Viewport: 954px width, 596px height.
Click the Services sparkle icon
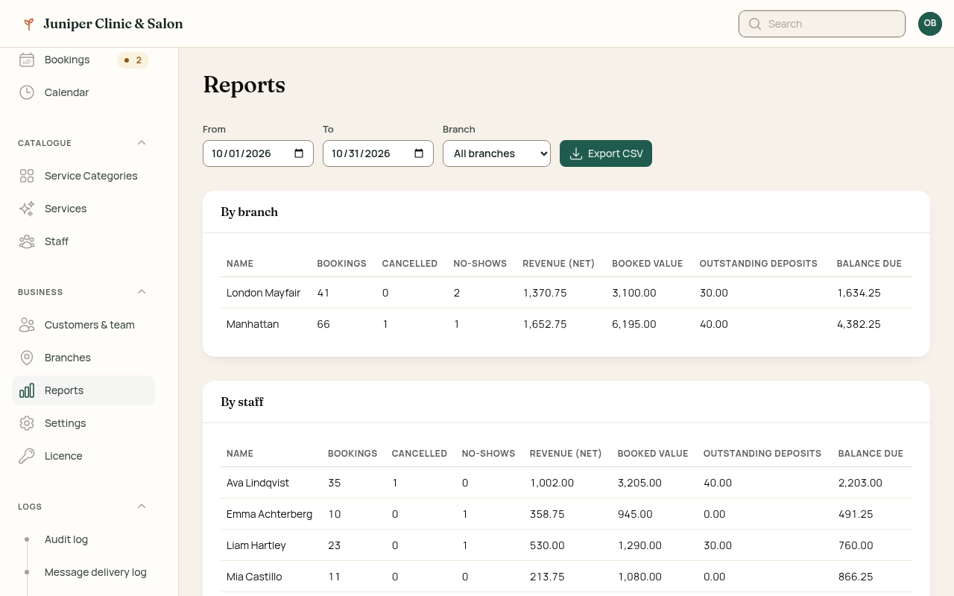tap(27, 209)
